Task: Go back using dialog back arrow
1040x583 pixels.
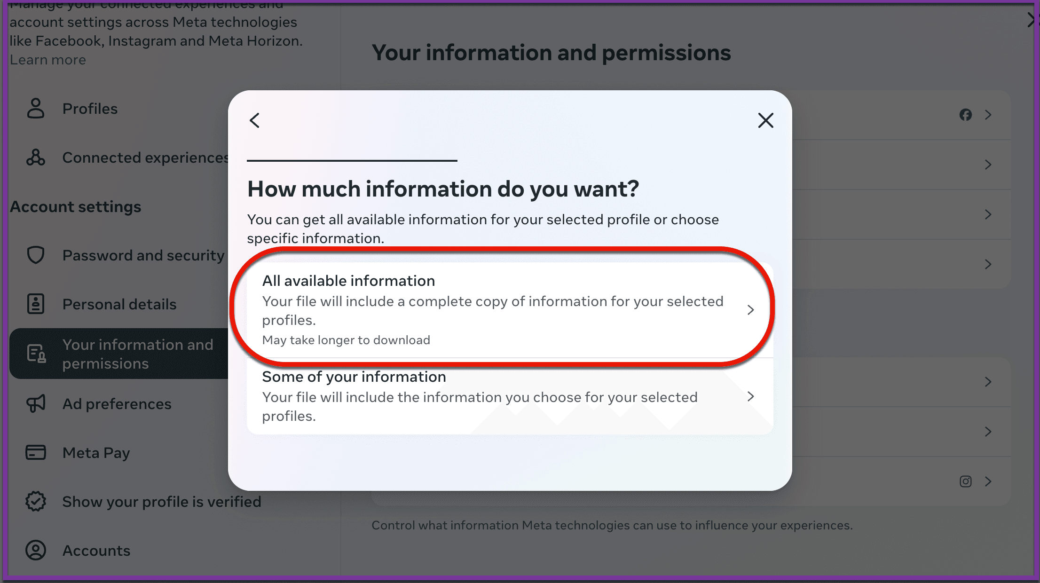Action: click(255, 120)
